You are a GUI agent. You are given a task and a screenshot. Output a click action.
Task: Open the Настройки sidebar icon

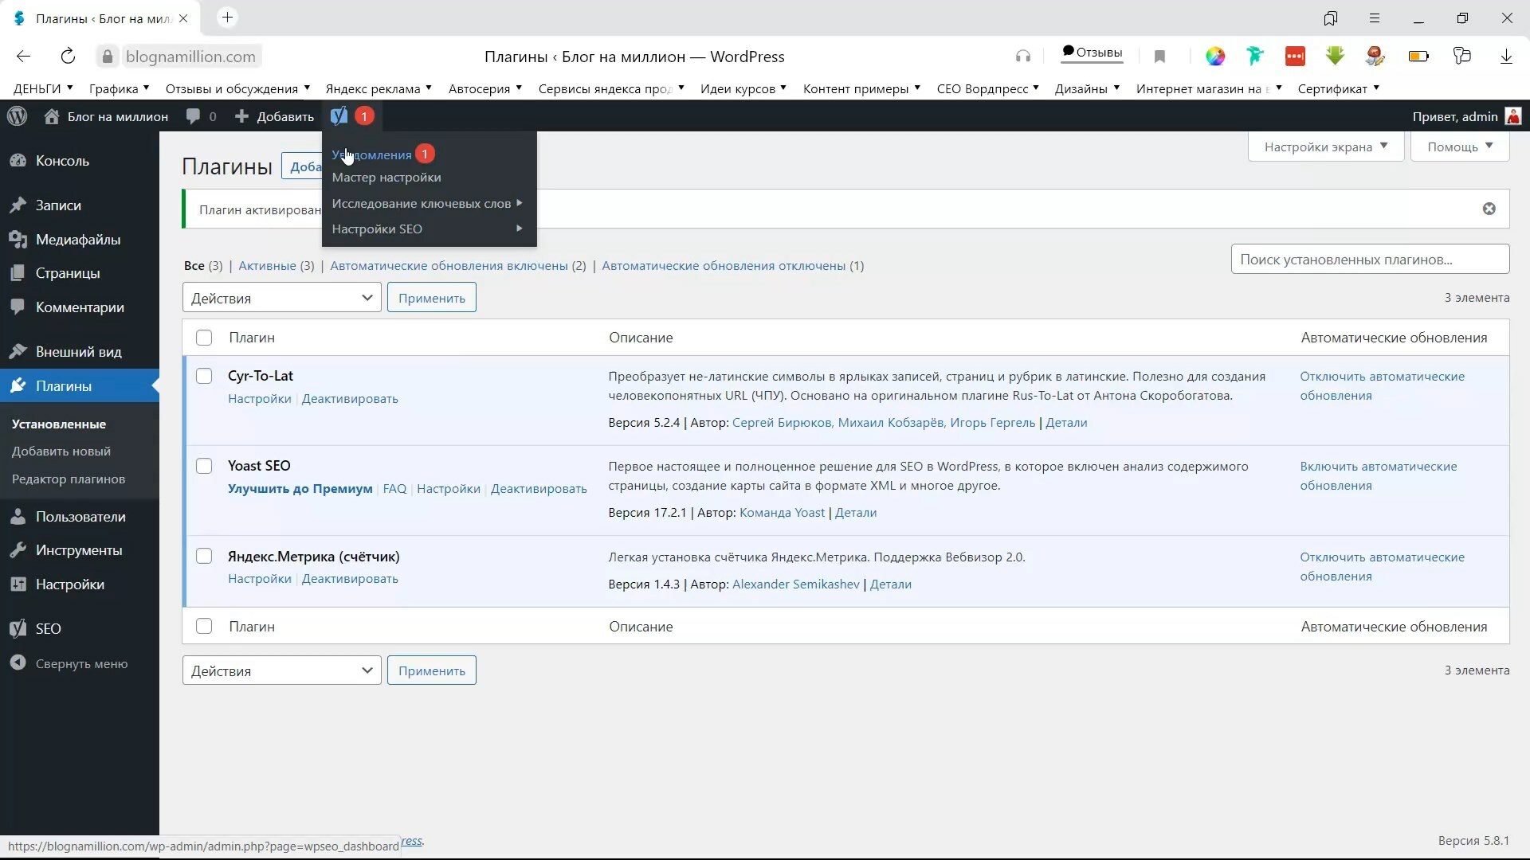[x=18, y=584]
